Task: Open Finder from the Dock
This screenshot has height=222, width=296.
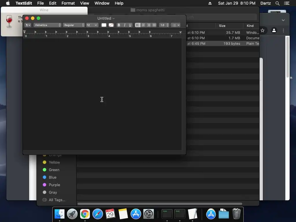Action: [x=60, y=214]
